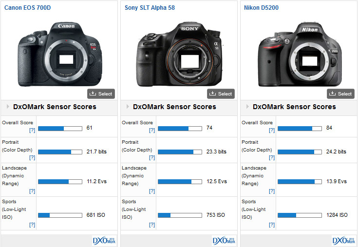Click Sony dynamic range bar 12.5 Evs

click(180, 182)
